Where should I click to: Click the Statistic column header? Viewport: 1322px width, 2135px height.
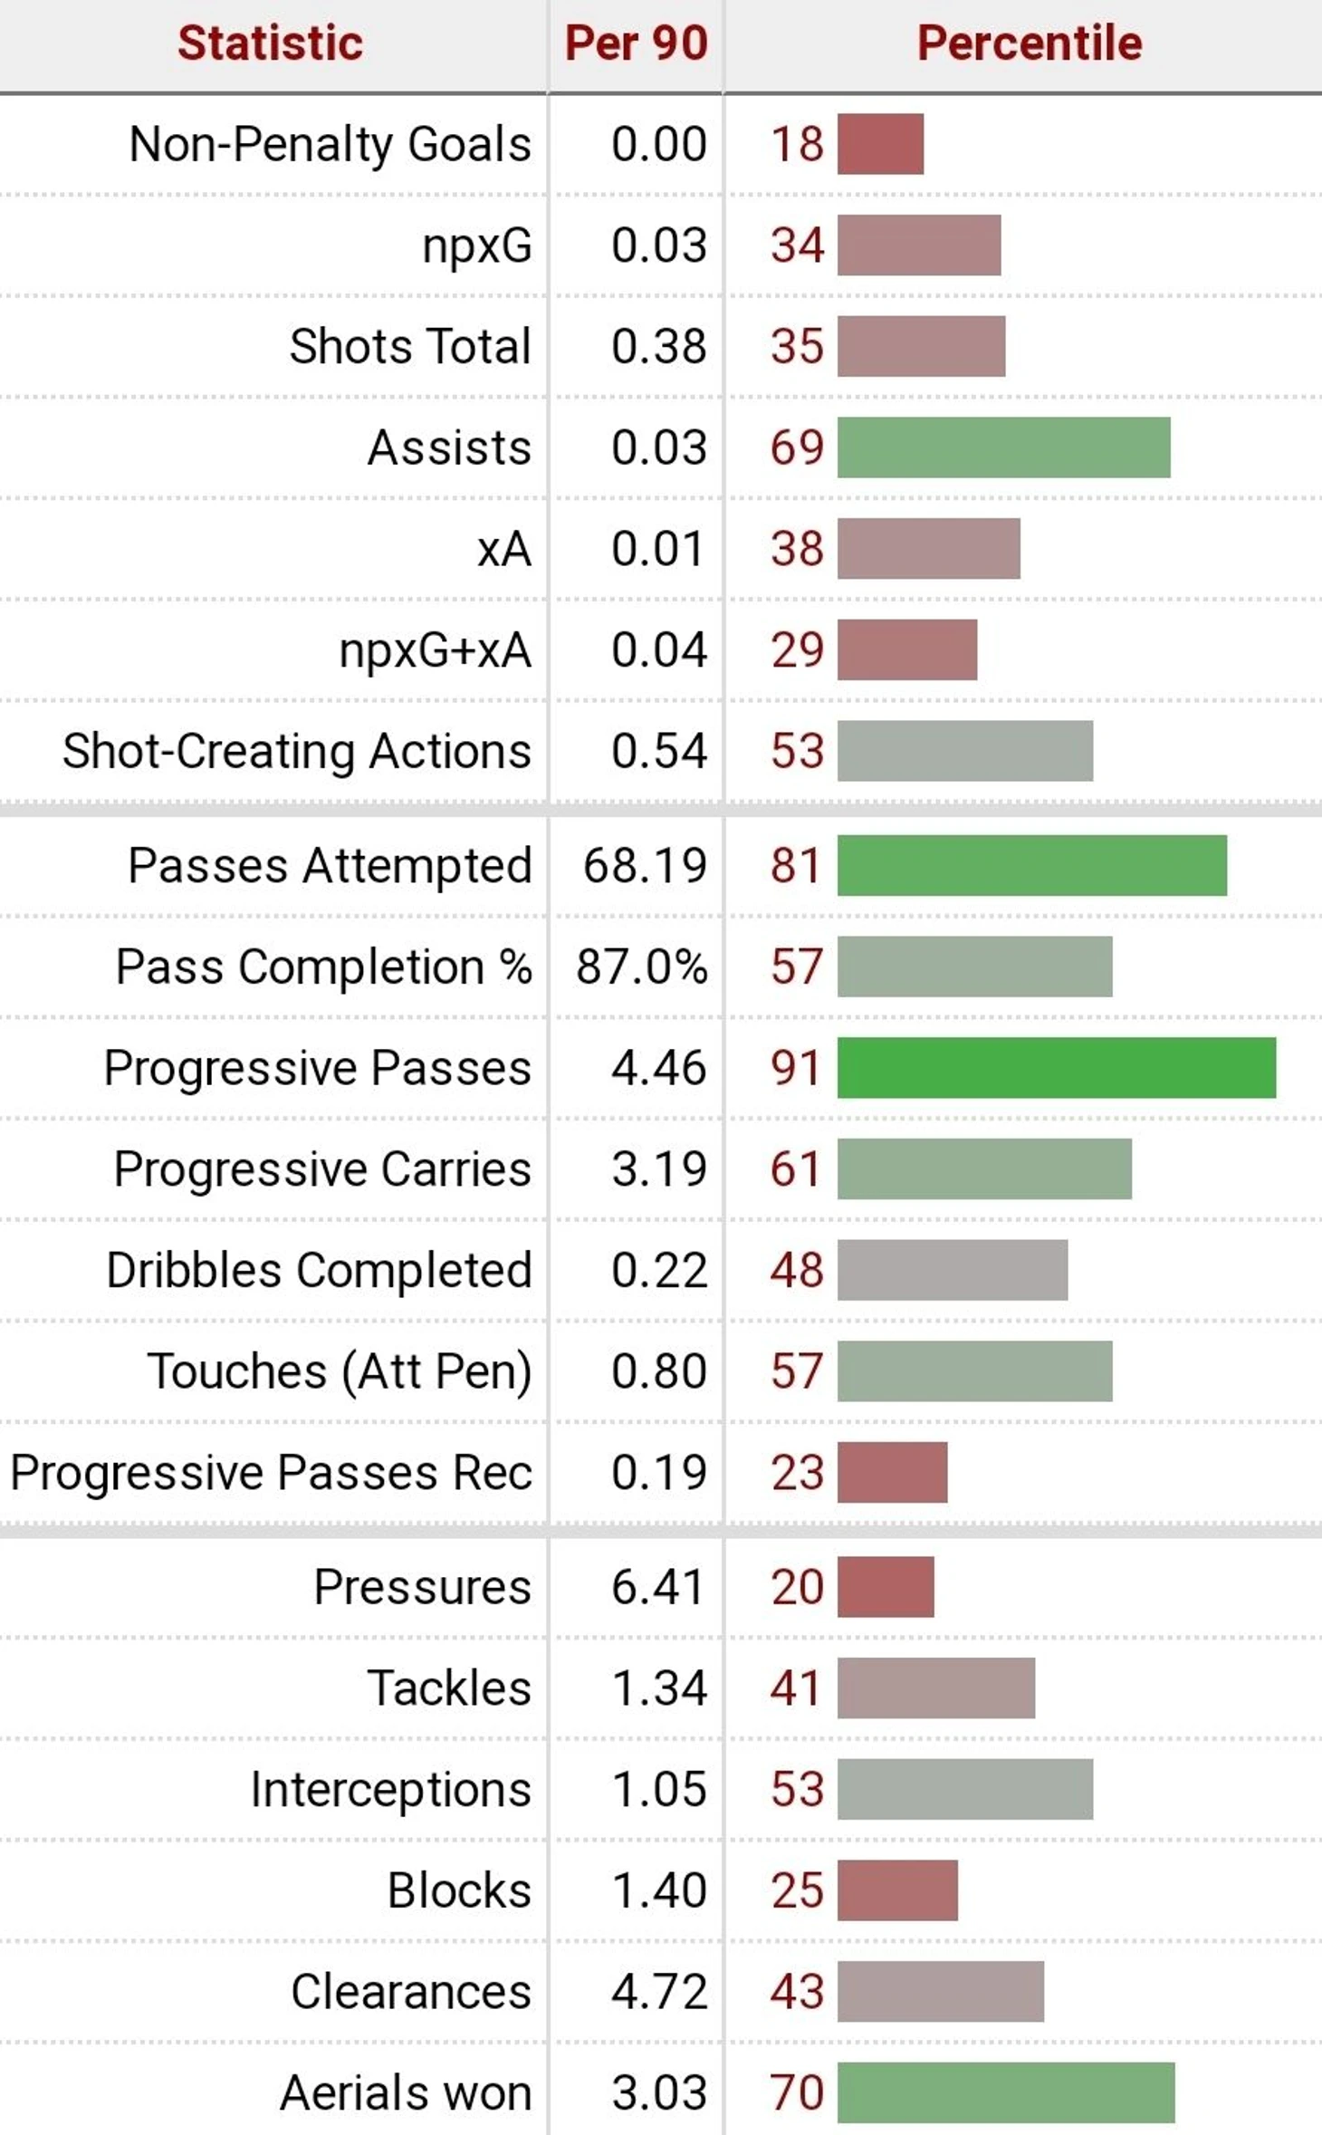click(270, 43)
